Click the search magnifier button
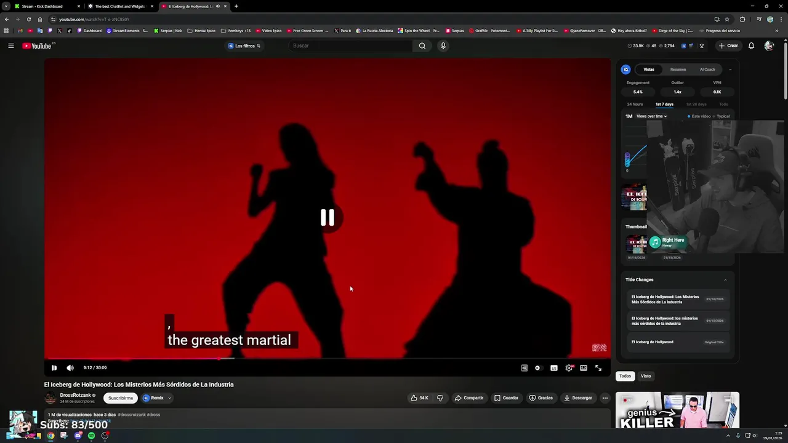Screen dimensions: 788x443 [422, 46]
